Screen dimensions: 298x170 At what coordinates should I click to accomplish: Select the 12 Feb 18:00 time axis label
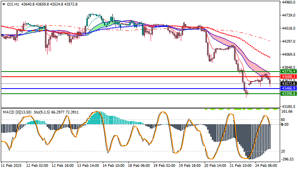click(x=63, y=166)
